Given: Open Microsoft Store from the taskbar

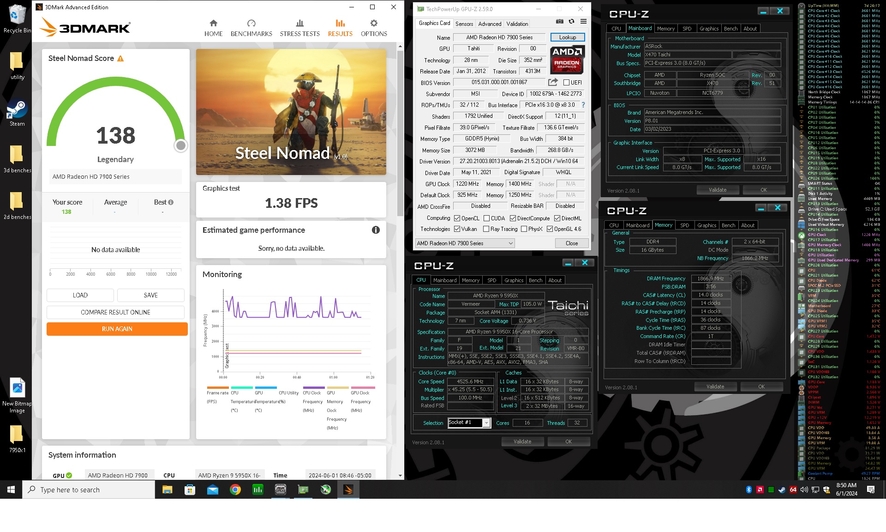Looking at the screenshot, I should 190,490.
